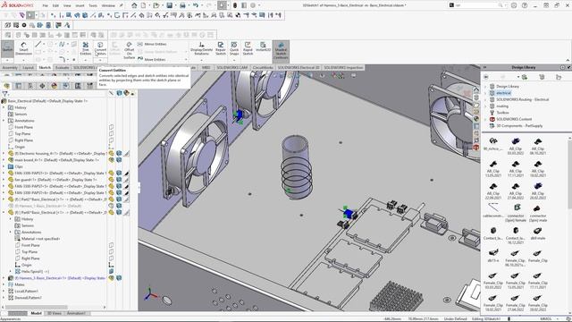The height and width of the screenshot is (322, 572).
Task: Expand the Annotations node under Basic_Electrical
Action: tap(4, 121)
